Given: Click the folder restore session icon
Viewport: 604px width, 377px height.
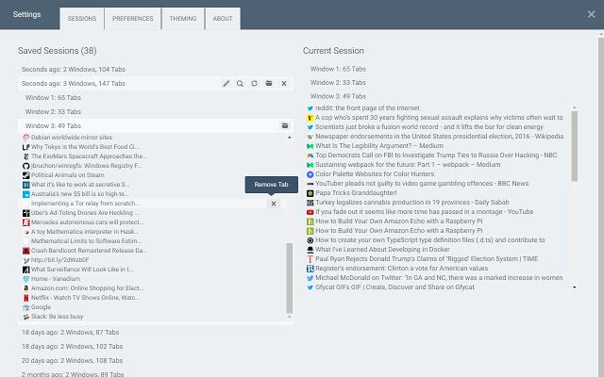Looking at the screenshot, I should (x=269, y=84).
